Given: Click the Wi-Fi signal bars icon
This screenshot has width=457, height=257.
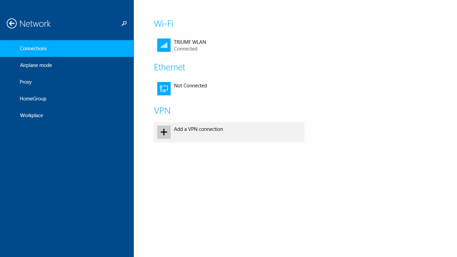Looking at the screenshot, I should pyautogui.click(x=164, y=45).
